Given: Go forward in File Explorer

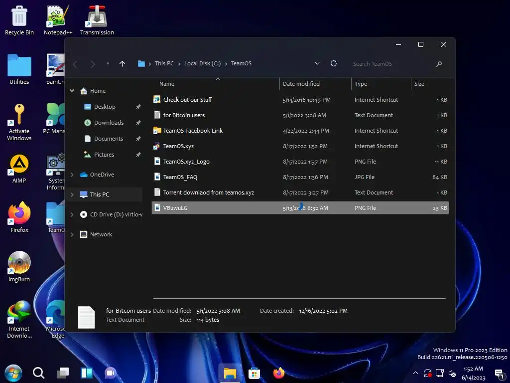Looking at the screenshot, I should 93,64.
